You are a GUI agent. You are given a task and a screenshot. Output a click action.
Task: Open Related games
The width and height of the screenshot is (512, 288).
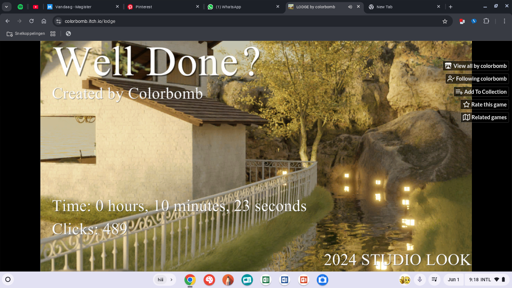[x=485, y=117]
